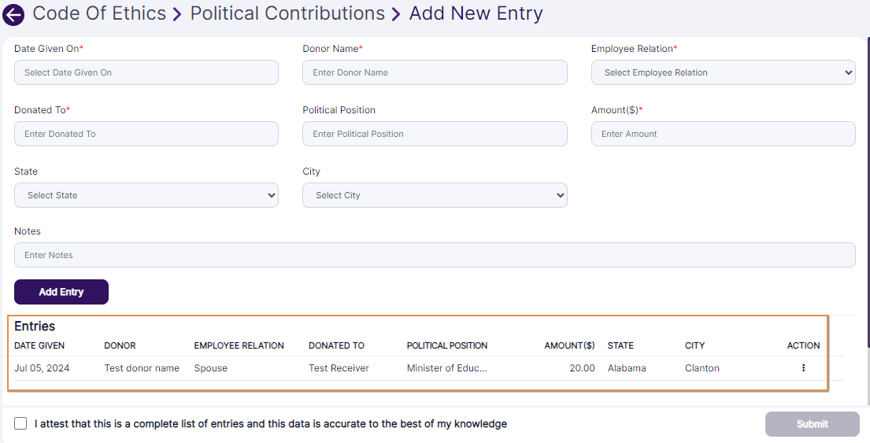Screen dimensions: 870x443
Task: Focus the Amount input field
Action: [723, 134]
